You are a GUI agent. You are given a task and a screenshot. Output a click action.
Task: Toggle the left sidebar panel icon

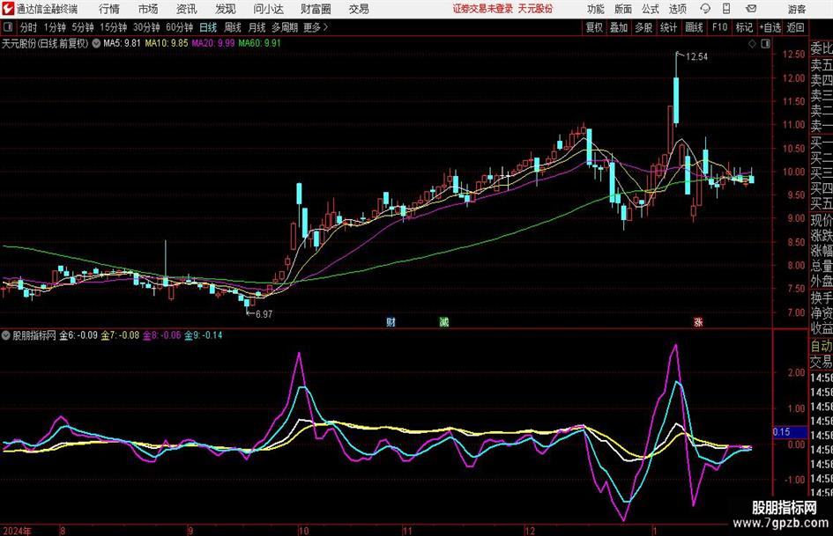coord(8,27)
